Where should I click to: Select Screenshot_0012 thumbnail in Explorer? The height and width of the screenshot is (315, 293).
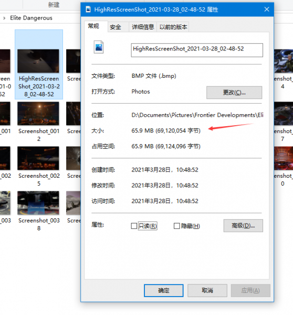[x=38, y=114]
